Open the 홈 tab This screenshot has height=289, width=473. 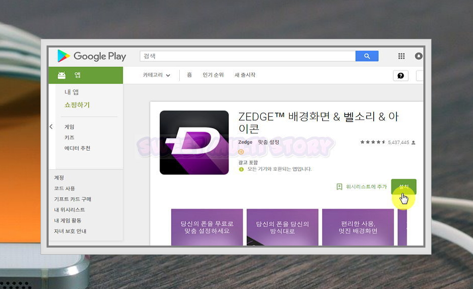(x=189, y=75)
